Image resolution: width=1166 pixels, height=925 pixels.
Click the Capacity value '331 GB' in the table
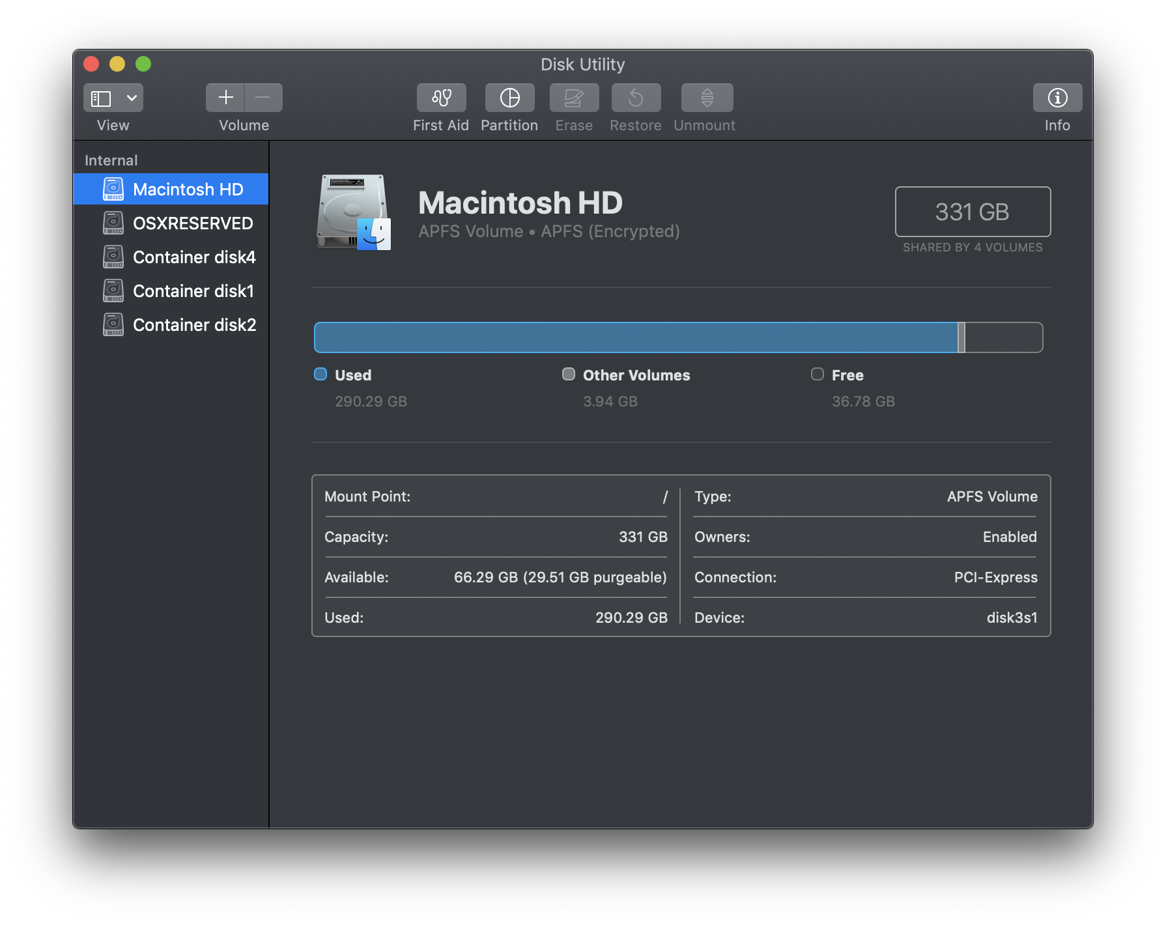[x=643, y=537]
